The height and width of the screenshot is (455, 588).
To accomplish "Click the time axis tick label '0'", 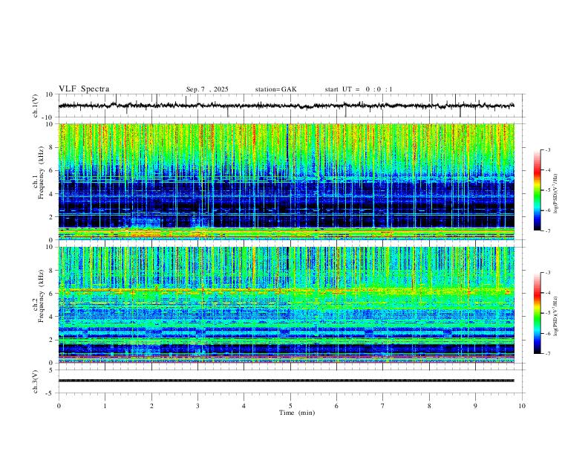I will (x=59, y=406).
